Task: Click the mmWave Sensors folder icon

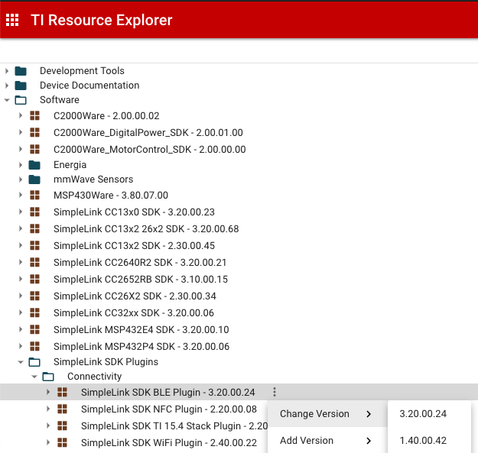Action: (x=34, y=180)
